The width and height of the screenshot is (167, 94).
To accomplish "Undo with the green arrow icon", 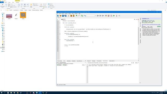I will [x=76, y=16].
